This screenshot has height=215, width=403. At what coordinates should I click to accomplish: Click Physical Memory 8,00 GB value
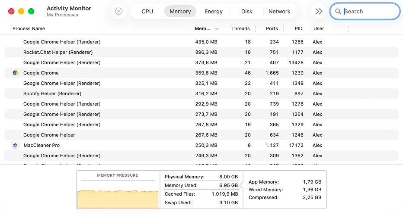click(x=228, y=177)
